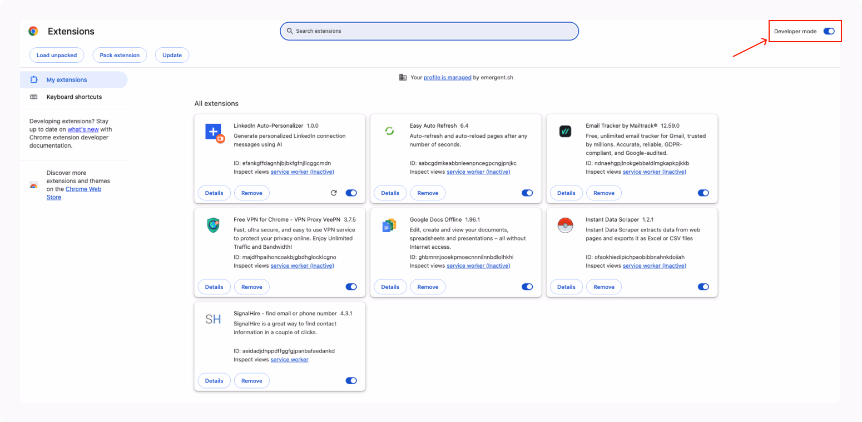
Task: Inspect Mailtrack service worker link
Action: 655,172
